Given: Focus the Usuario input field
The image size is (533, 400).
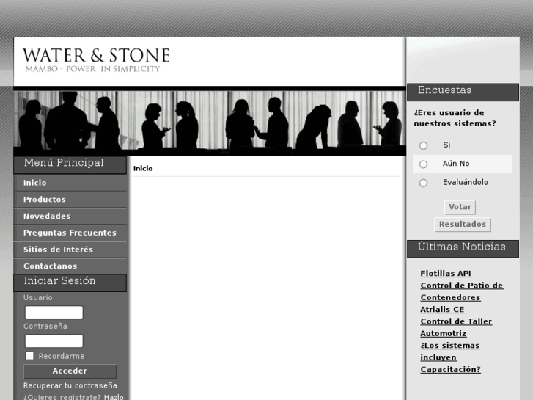Looking at the screenshot, I should click(x=54, y=312).
